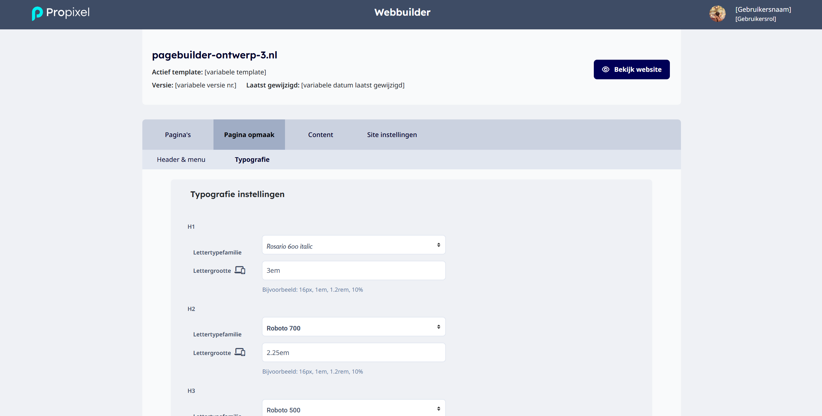Click the Propixel logo icon
Viewport: 822px width, 416px height.
(37, 13)
